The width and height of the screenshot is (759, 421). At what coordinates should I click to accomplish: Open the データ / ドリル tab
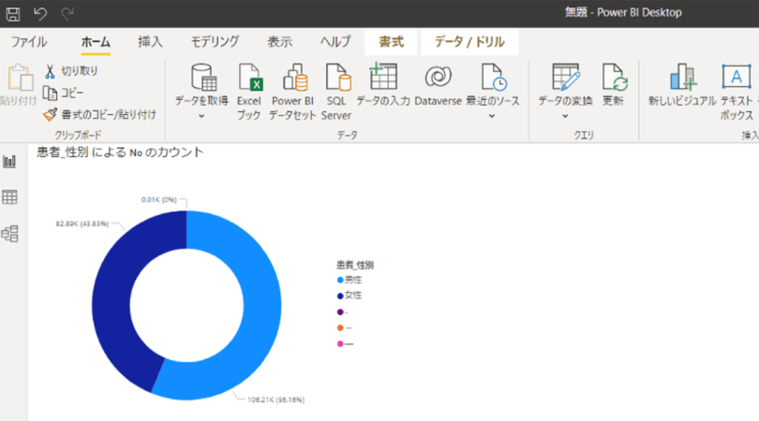[469, 42]
